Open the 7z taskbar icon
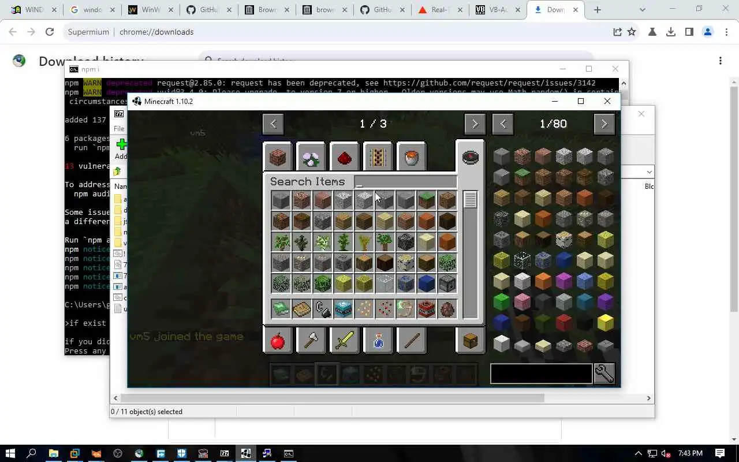The image size is (739, 462). [225, 453]
